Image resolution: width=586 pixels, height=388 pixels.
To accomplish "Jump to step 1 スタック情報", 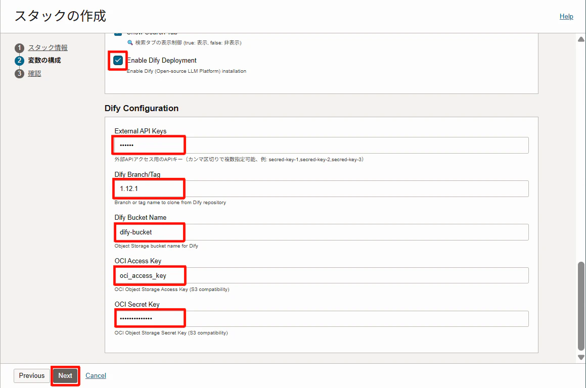I will tap(48, 48).
